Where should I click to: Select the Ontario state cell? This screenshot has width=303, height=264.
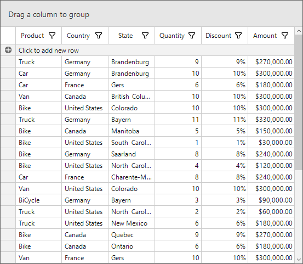[x=132, y=246]
